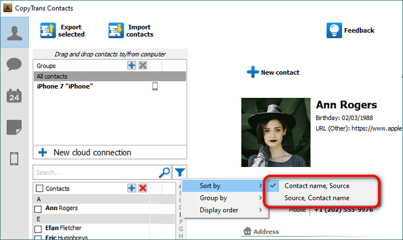The width and height of the screenshot is (403, 240).
Task: Click Ann Rogers profile photo
Action: (276, 132)
